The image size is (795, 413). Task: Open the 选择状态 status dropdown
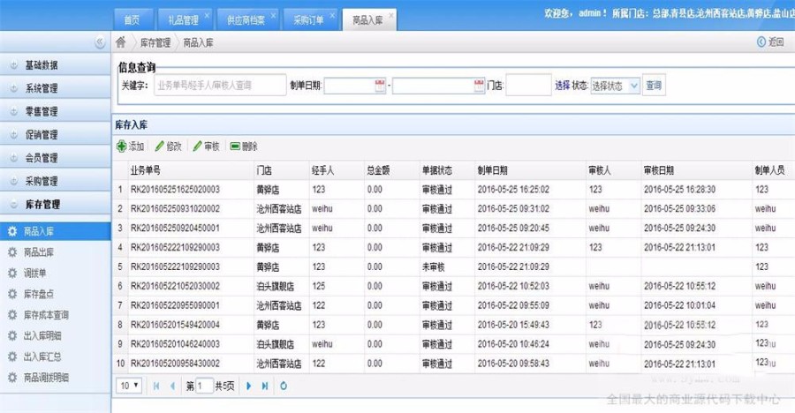(x=615, y=86)
